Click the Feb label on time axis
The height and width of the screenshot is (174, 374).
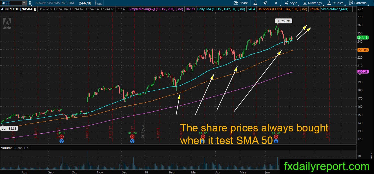coord(171,172)
